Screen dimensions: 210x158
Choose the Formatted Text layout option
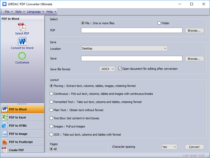(x=51, y=102)
